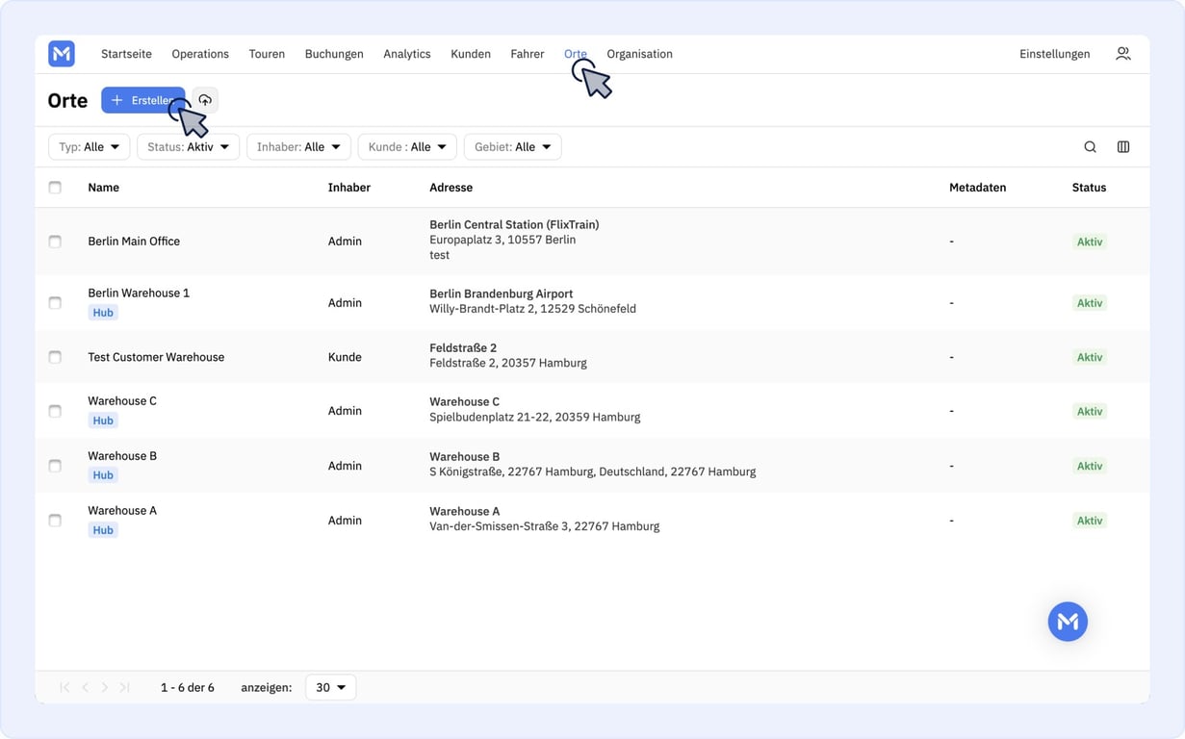Click the Adresse column header
The width and height of the screenshot is (1185, 739).
451,188
